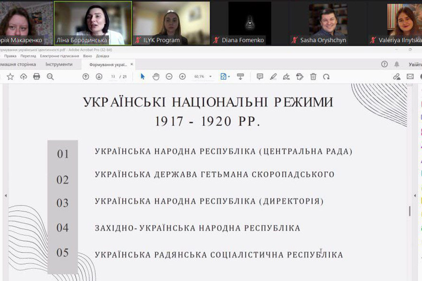Click the number 04 in the list

[62, 228]
